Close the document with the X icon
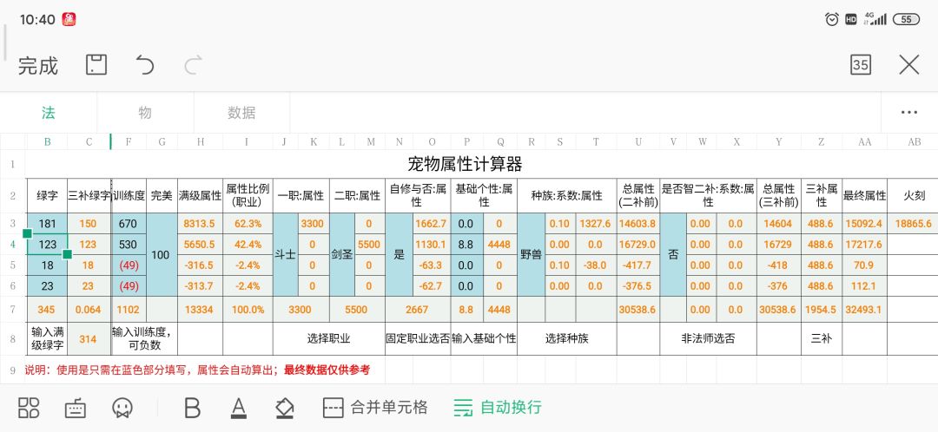Screen dimensions: 938x432 908,64
